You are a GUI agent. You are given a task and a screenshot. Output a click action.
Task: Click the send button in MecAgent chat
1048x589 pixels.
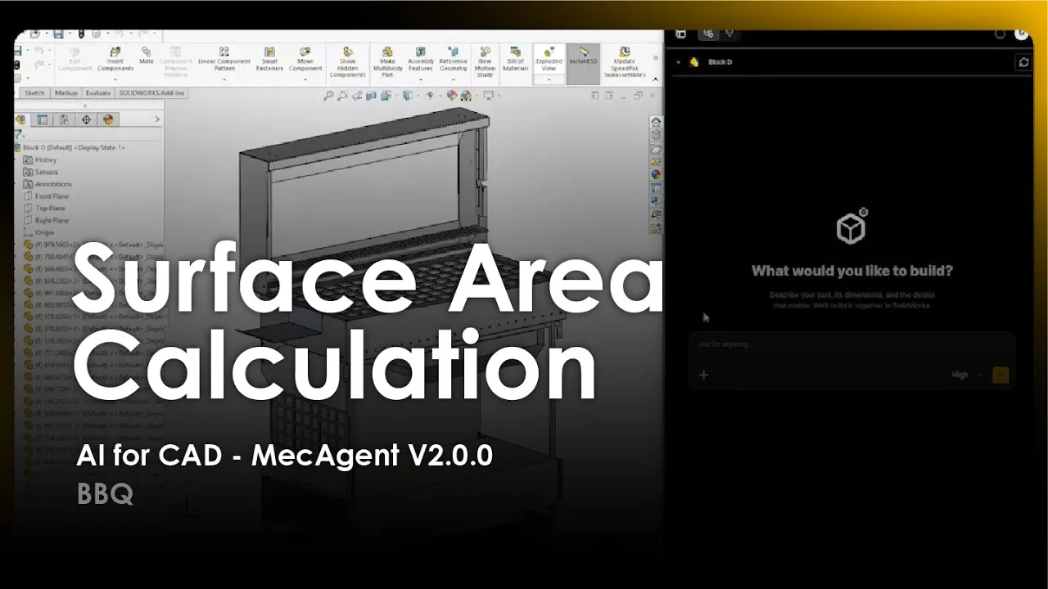(1001, 375)
